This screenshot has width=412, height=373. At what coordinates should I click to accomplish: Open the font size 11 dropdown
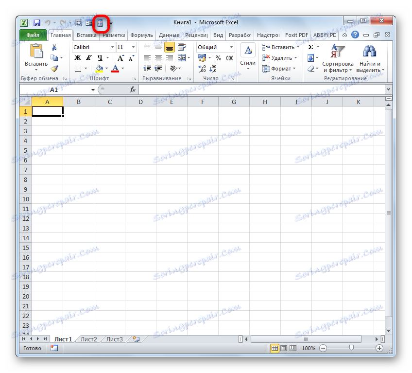133,47
